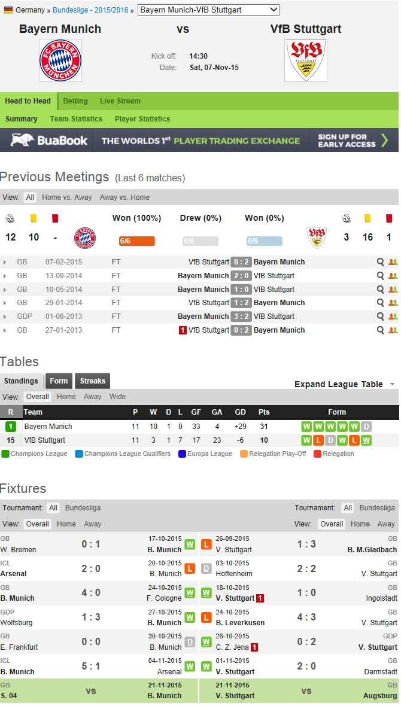Open the match selector dropdown
Viewport: 401px width, 706px height.
[208, 10]
